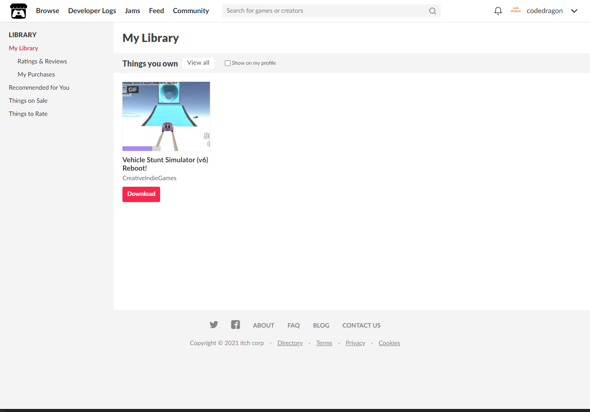Open Vehicle Stunt Simulator thumbnail
This screenshot has width=590, height=412.
click(166, 116)
